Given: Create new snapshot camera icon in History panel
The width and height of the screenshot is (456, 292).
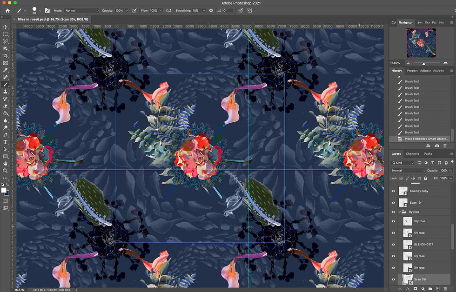Looking at the screenshot, I should point(437,146).
